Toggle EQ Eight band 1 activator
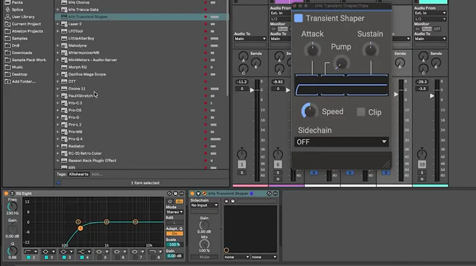476x266 pixels. [28, 257]
